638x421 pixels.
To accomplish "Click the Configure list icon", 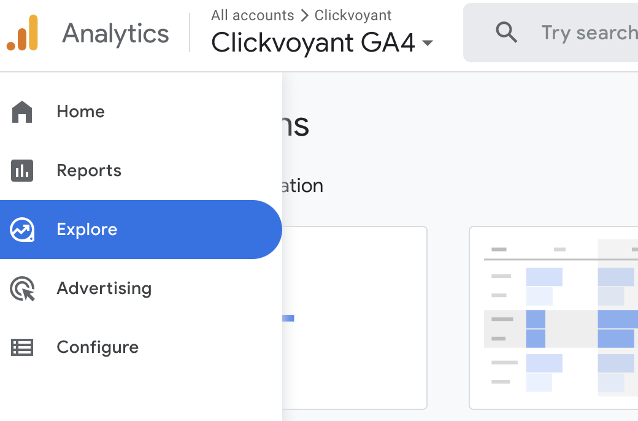I will point(22,347).
